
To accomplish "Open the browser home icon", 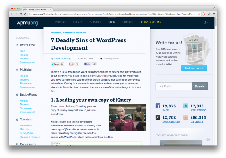I will (25, 14).
